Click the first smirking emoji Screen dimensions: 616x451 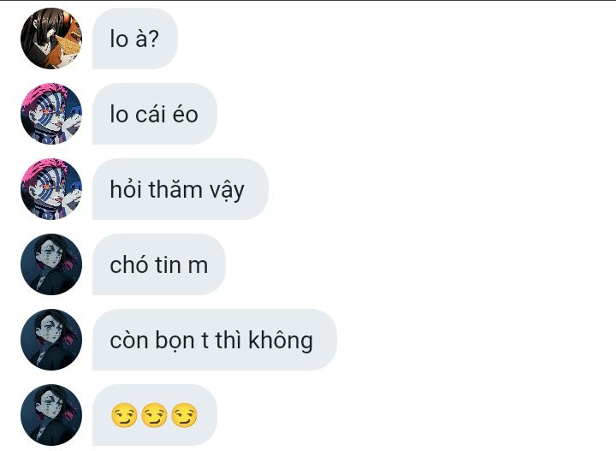[124, 415]
